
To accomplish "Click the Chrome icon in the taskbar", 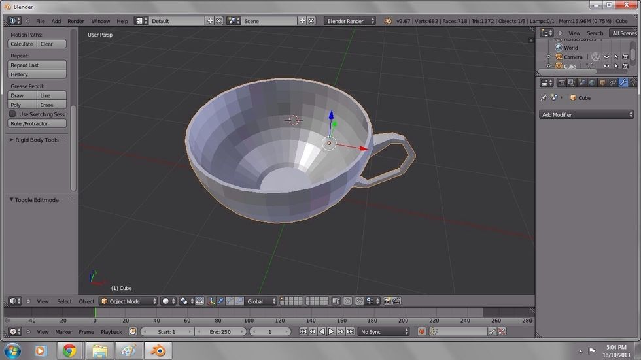I will pyautogui.click(x=69, y=351).
